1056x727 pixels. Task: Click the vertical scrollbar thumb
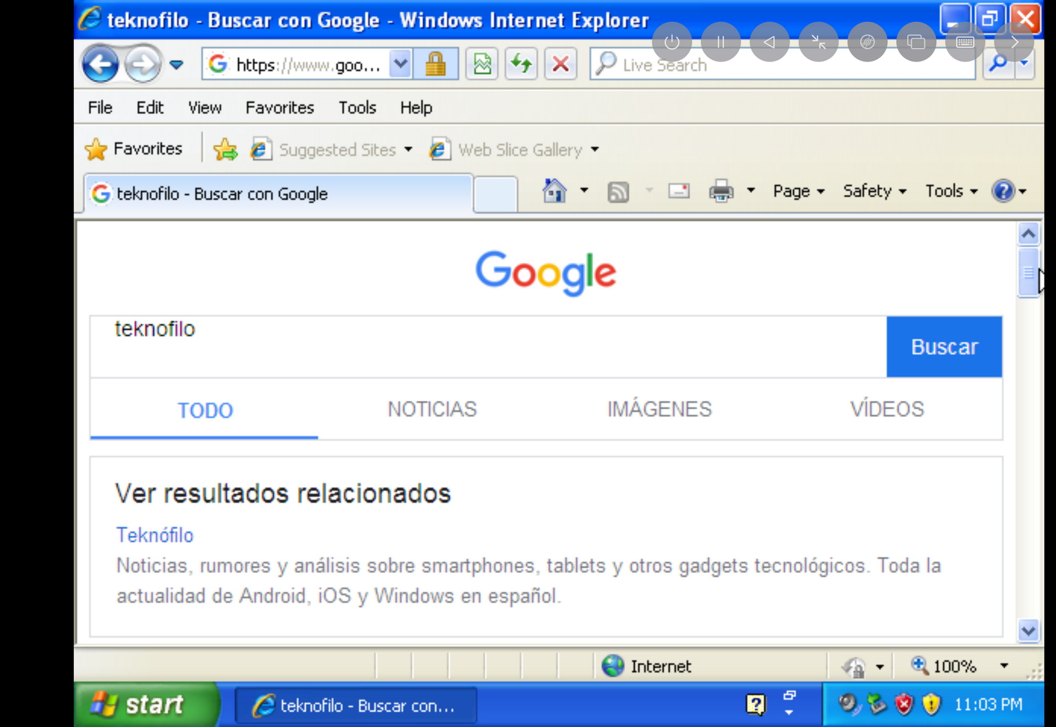click(x=1028, y=273)
